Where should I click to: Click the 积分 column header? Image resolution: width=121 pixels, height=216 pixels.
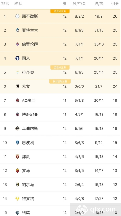(x=115, y=4)
